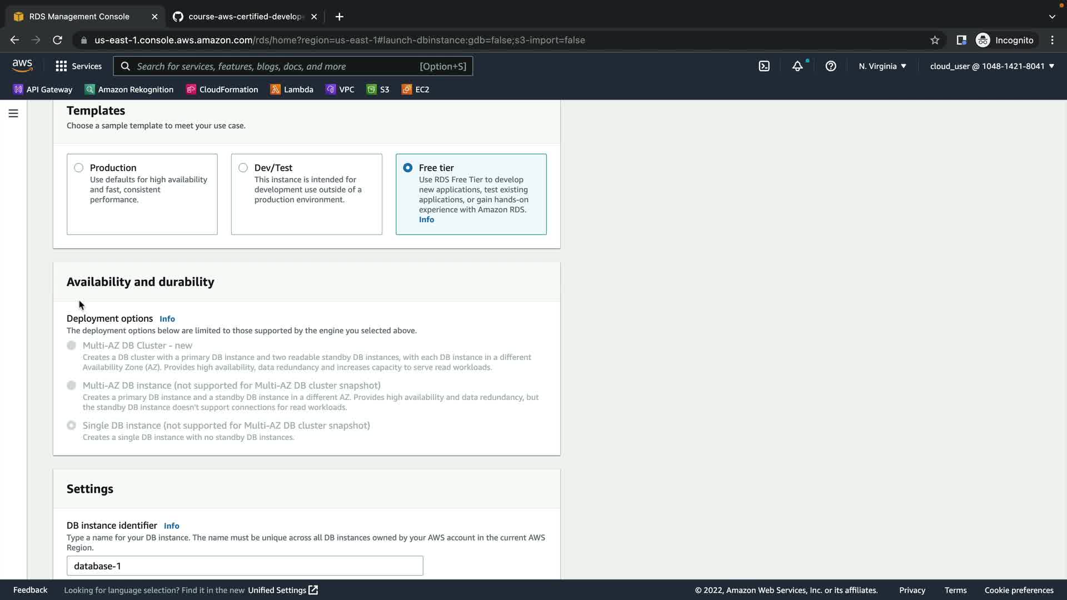
Task: Expand the hamburger side navigation
Action: [13, 113]
